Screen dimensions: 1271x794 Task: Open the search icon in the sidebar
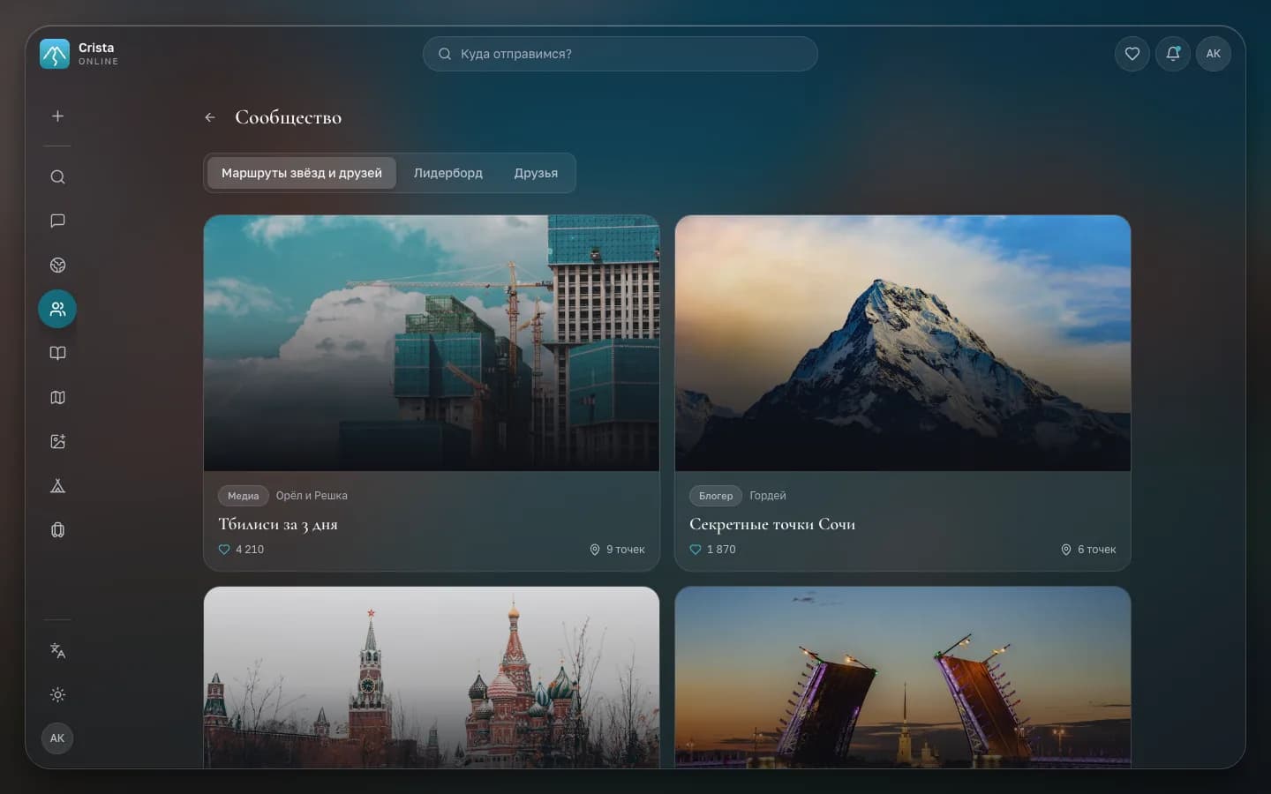coord(57,177)
